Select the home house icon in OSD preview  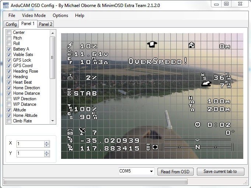[x=192, y=45]
